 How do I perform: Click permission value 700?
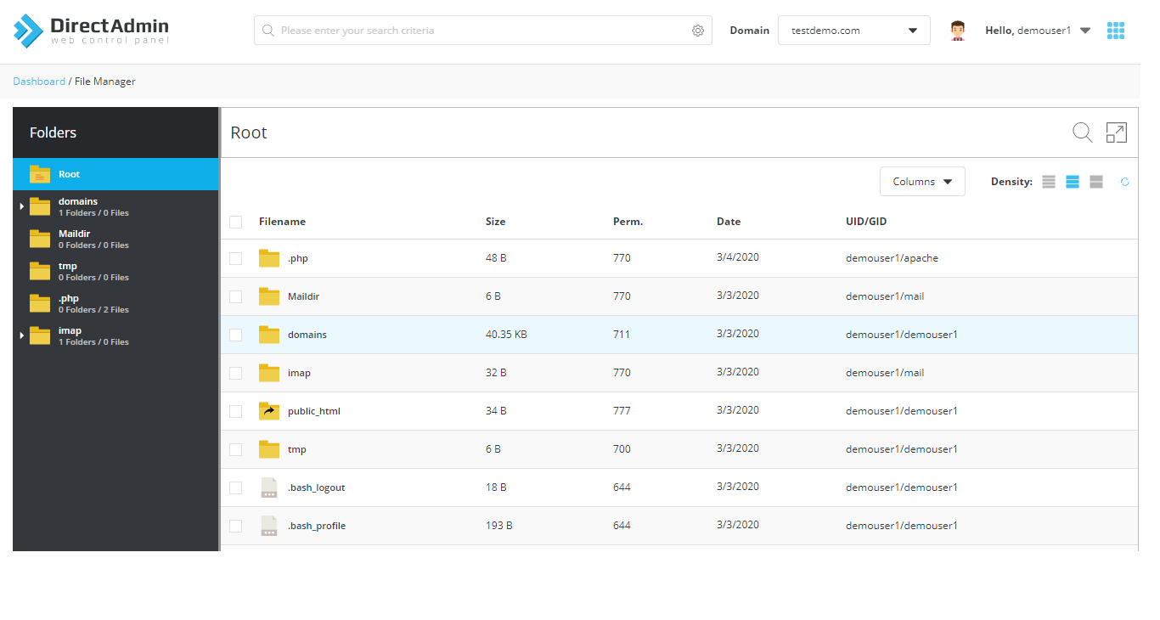pyautogui.click(x=622, y=449)
